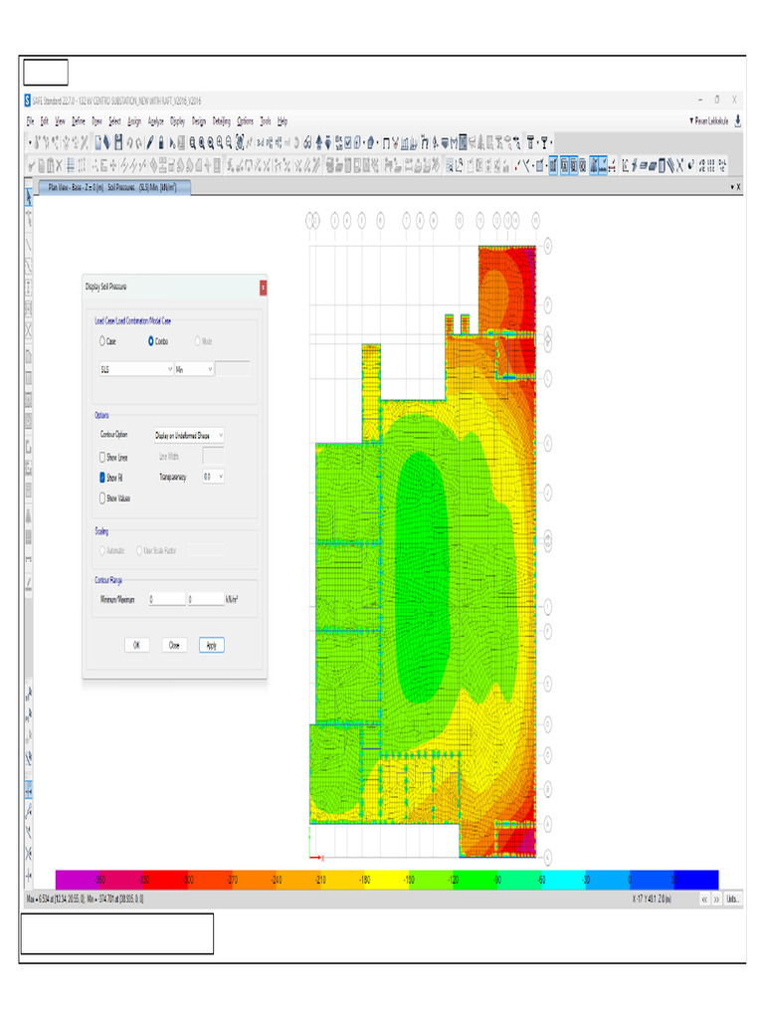Select the Mode radio button
Image resolution: width=764 pixels, height=1019 pixels.
coord(198,341)
